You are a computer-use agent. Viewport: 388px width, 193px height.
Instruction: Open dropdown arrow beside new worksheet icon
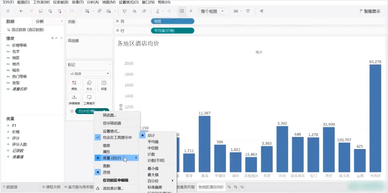93,11
